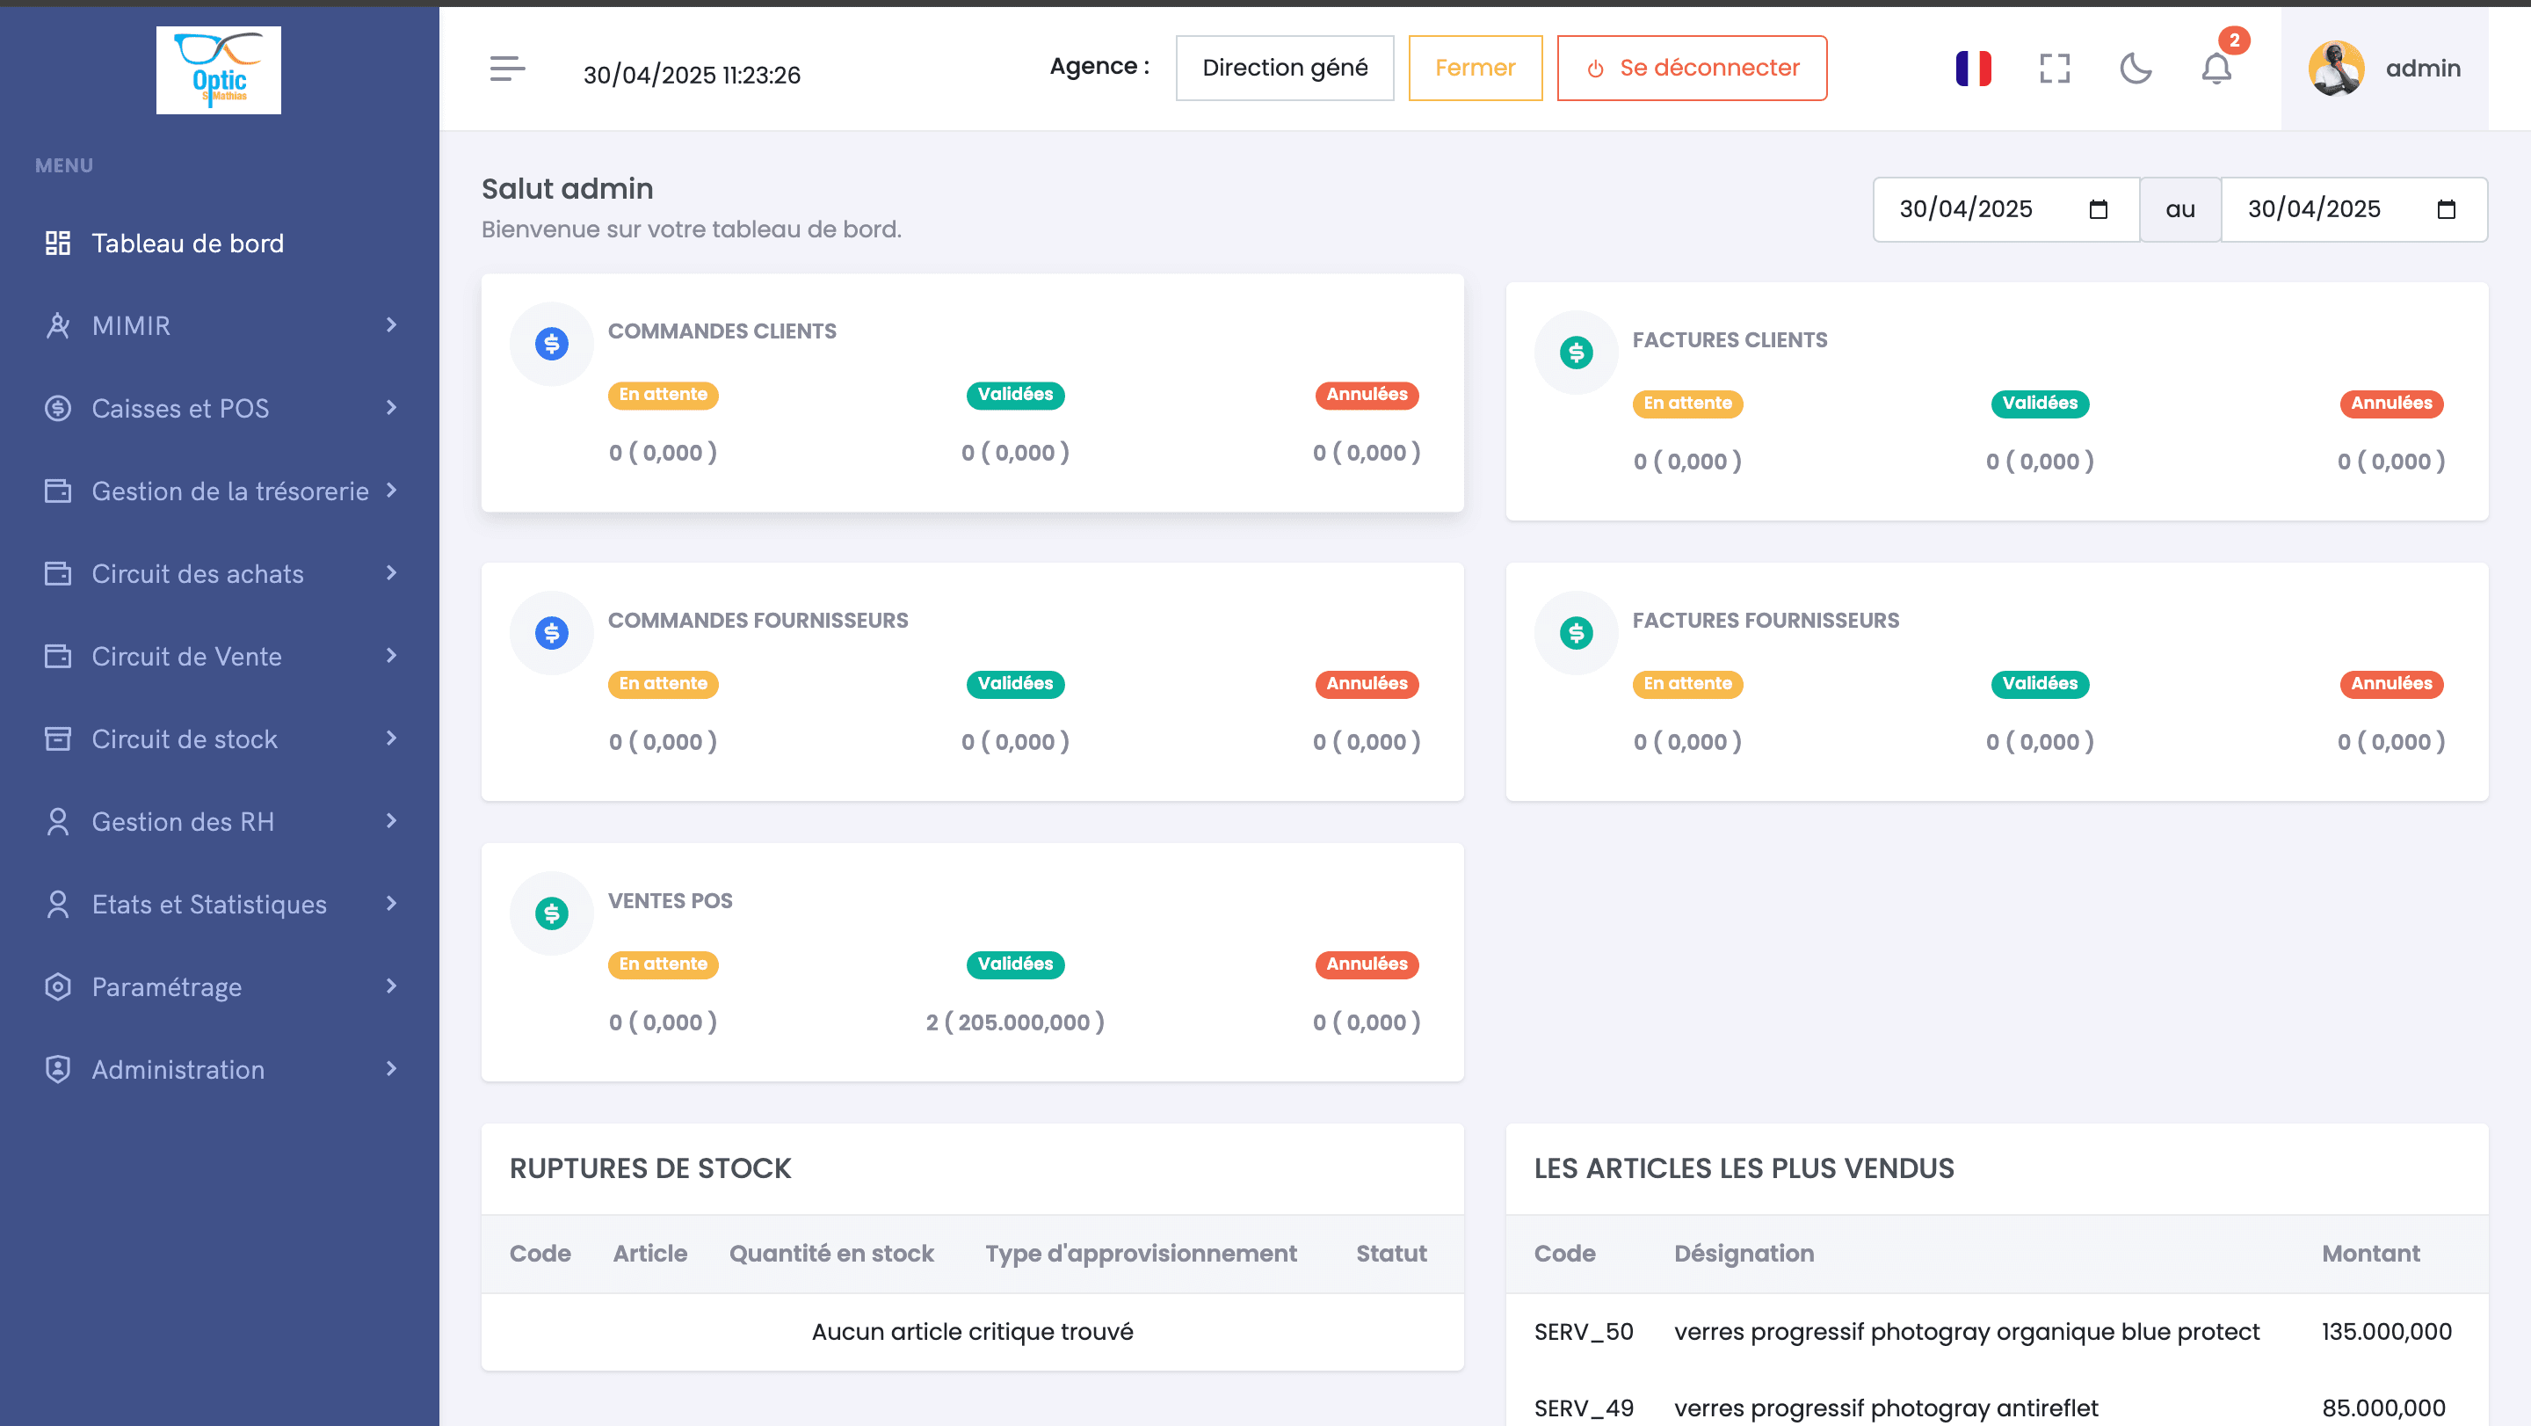Click the Factures Fournisseurs dollar icon
Screen dimensions: 2531x1426
click(1576, 633)
